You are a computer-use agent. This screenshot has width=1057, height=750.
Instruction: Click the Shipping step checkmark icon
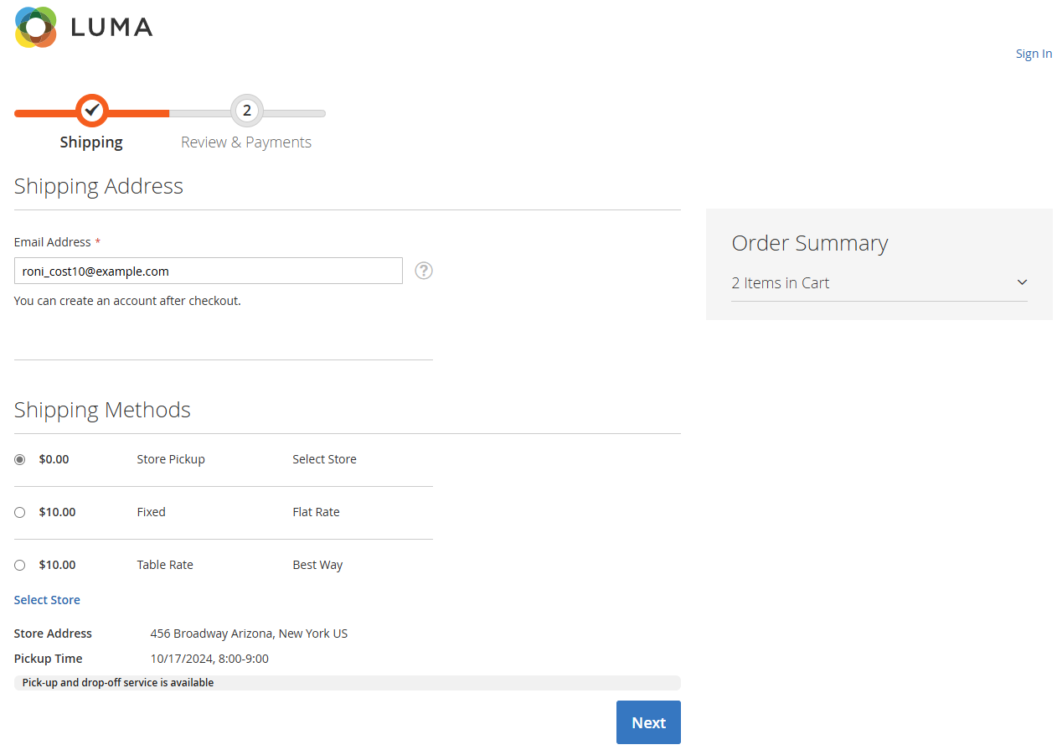click(92, 110)
